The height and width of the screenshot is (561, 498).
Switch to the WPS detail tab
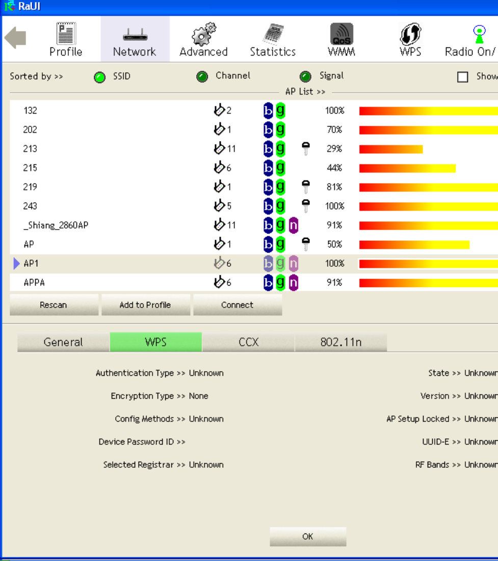click(x=156, y=342)
